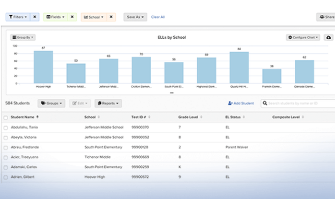The image size is (335, 199).
Task: Click Test ID 99900370
Action: tap(140, 127)
